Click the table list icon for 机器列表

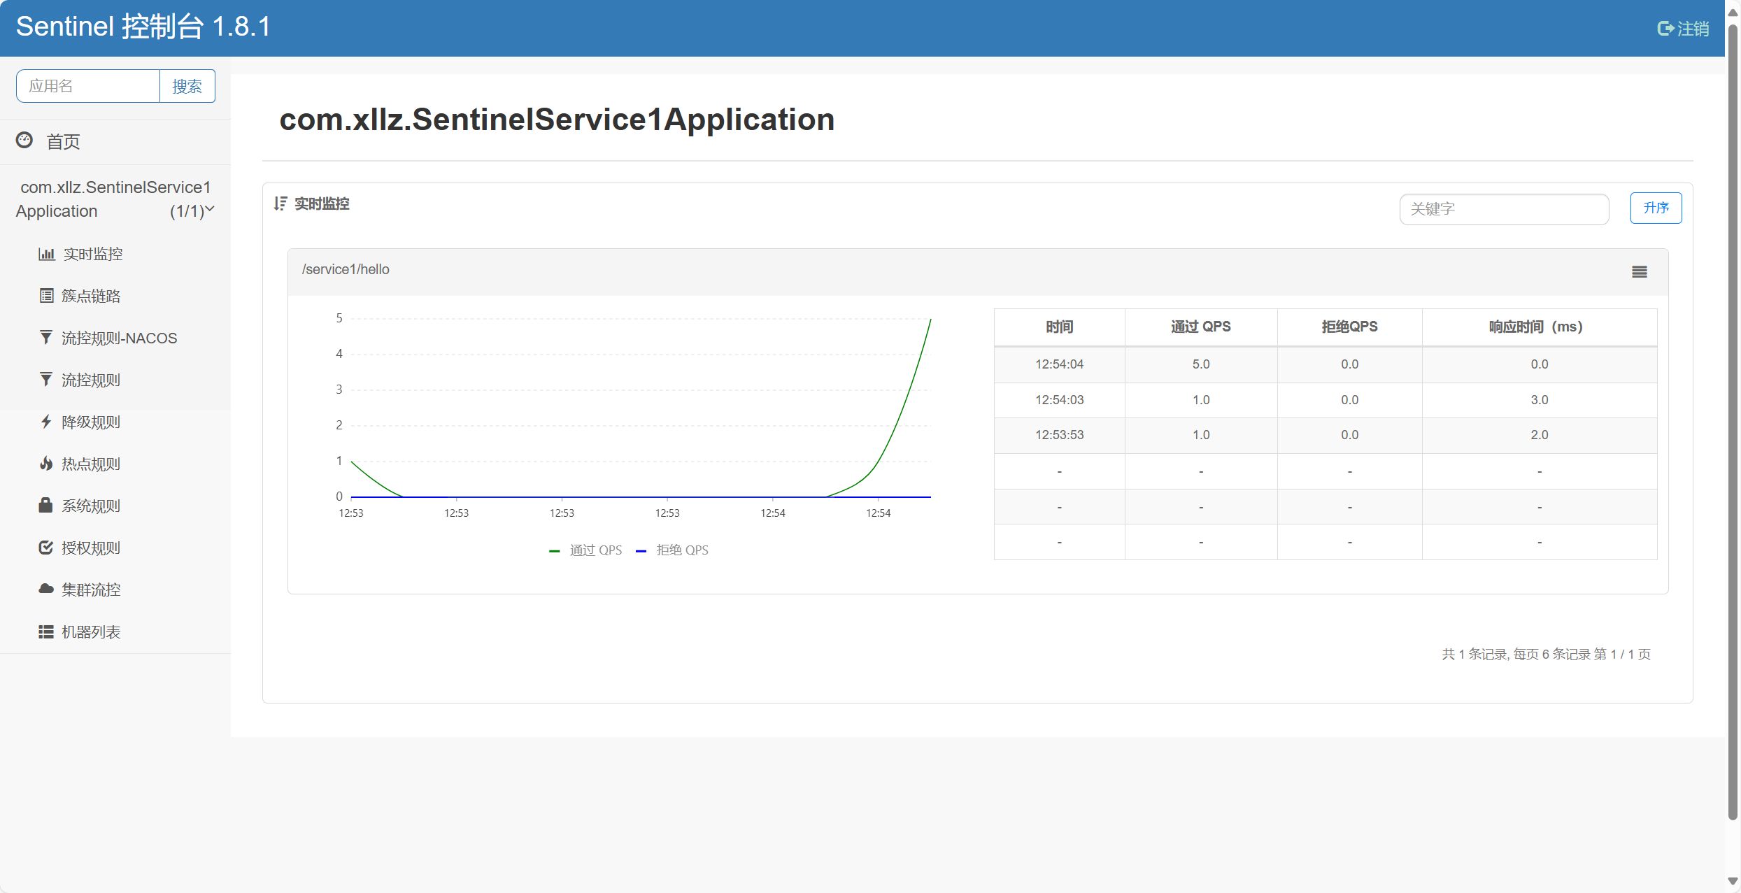pos(46,631)
